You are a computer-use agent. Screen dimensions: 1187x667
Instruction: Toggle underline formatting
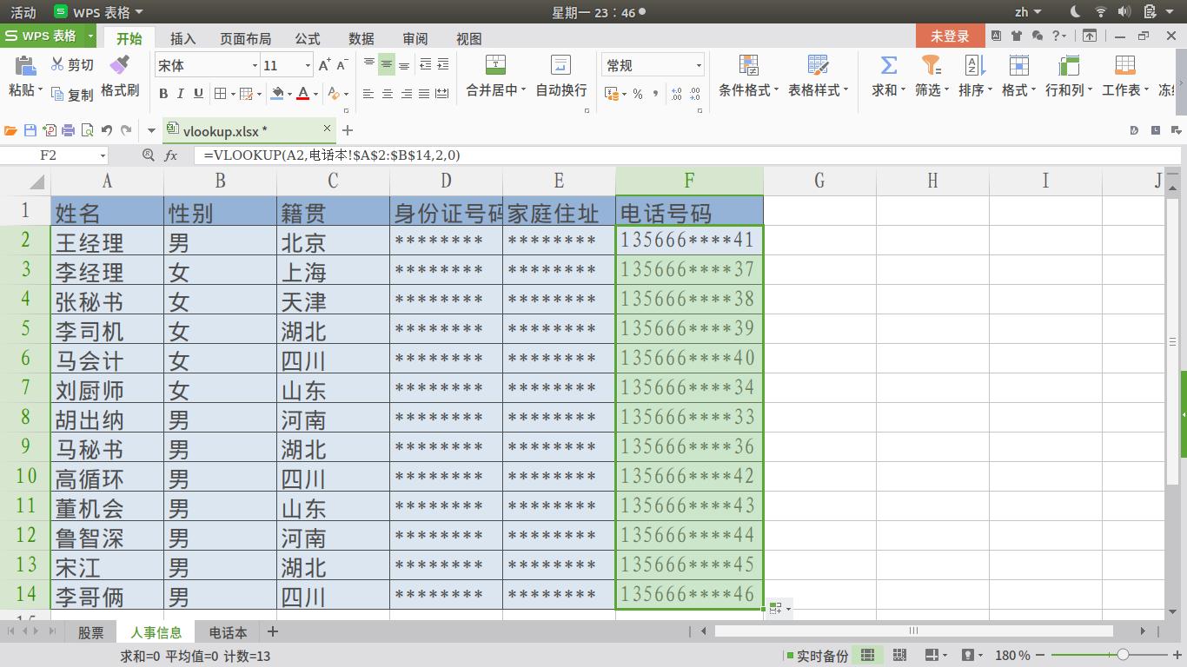coord(196,93)
